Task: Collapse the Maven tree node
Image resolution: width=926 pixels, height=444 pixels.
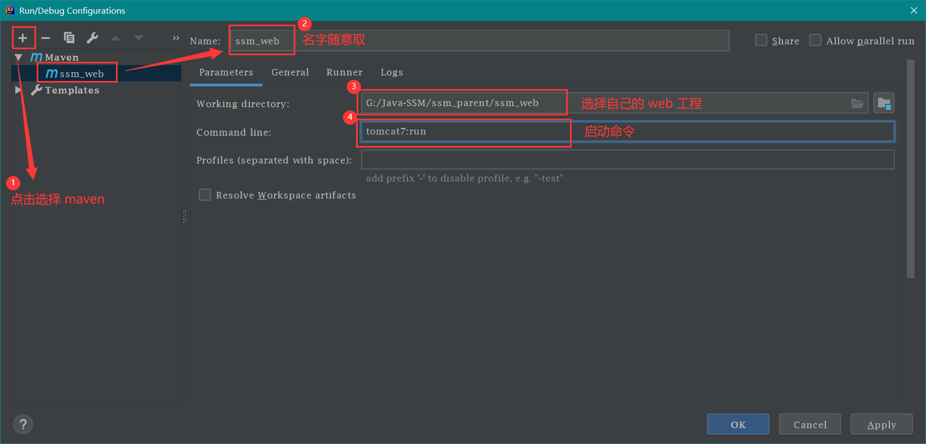Action: pos(19,57)
